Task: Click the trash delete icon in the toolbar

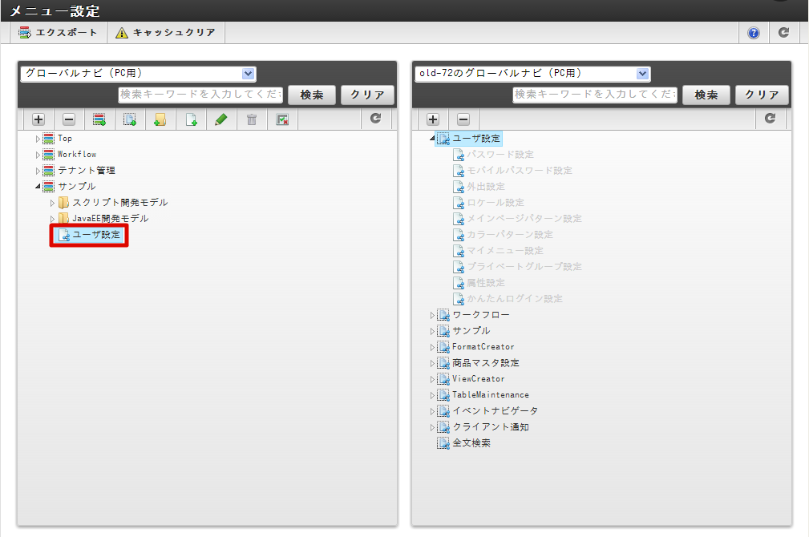Action: point(251,119)
